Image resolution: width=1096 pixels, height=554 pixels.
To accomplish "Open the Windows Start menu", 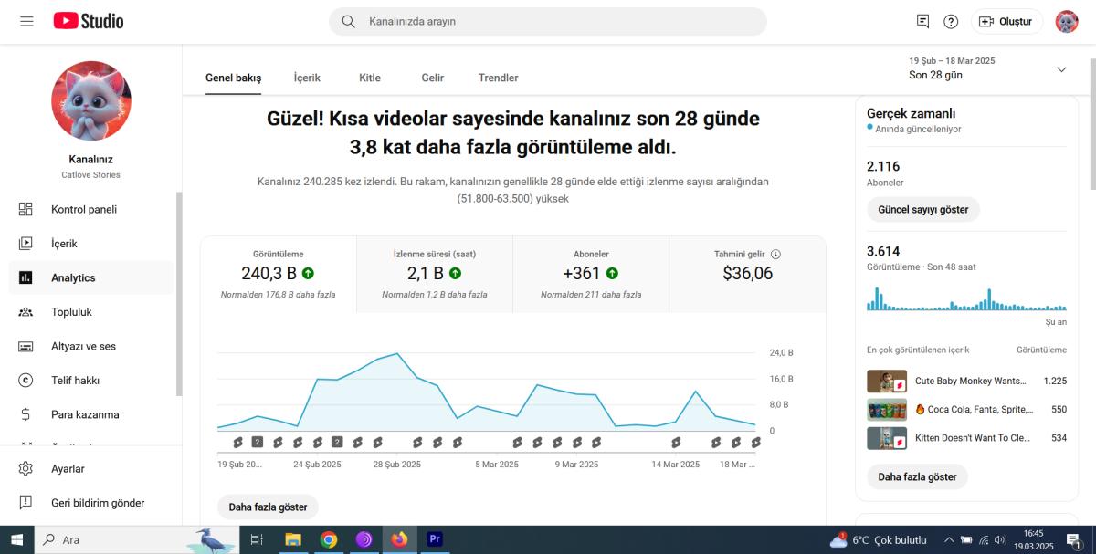I will point(16,539).
